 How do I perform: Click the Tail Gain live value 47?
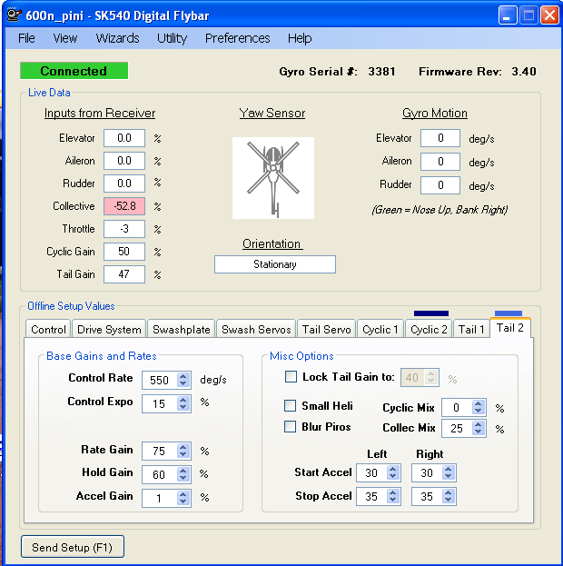point(124,274)
